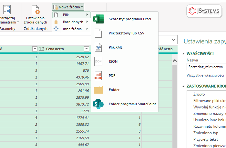Click the PDF file icon
Viewport: 226px width, 148px height.
click(x=98, y=76)
